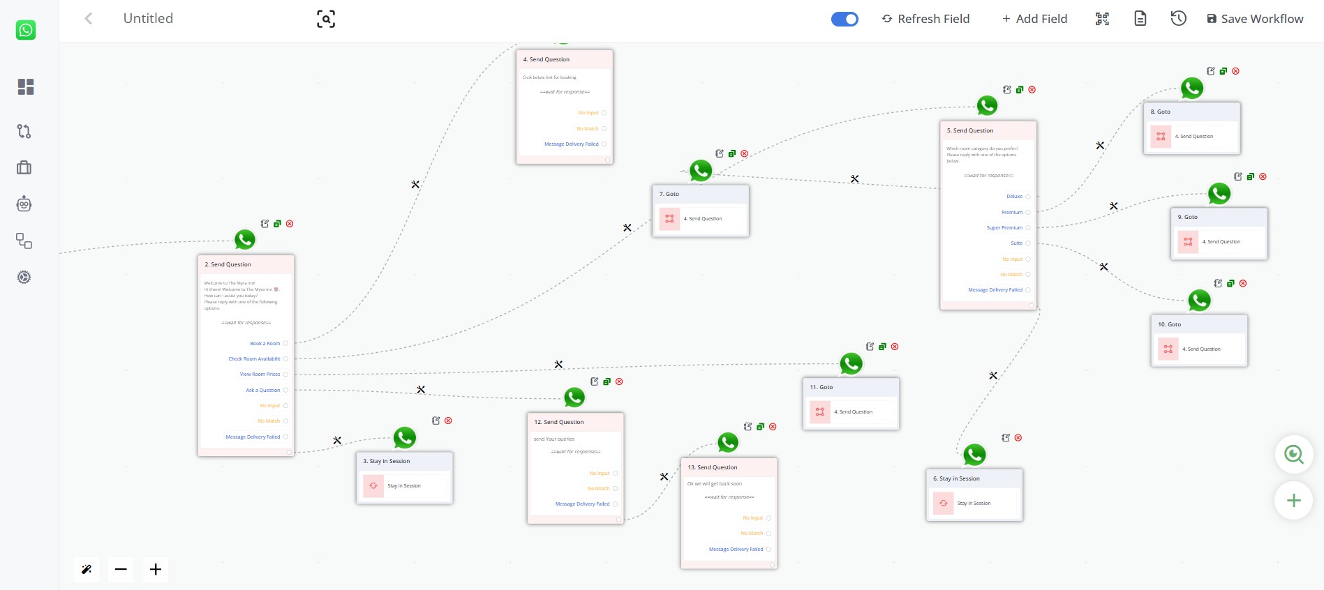Open the briefcase icon in the sidebar
This screenshot has height=590, width=1324.
point(24,167)
